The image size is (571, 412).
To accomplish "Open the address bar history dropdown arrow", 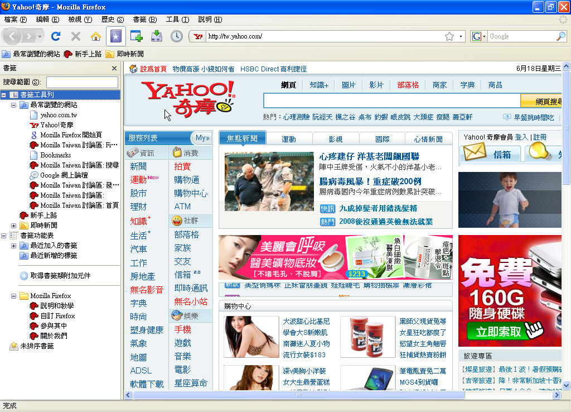I will (x=461, y=36).
